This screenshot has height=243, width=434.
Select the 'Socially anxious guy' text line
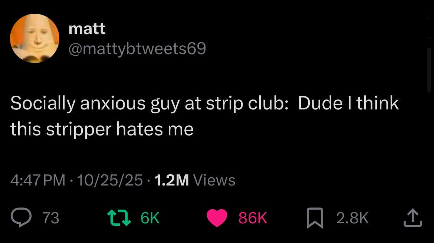pyautogui.click(x=204, y=104)
